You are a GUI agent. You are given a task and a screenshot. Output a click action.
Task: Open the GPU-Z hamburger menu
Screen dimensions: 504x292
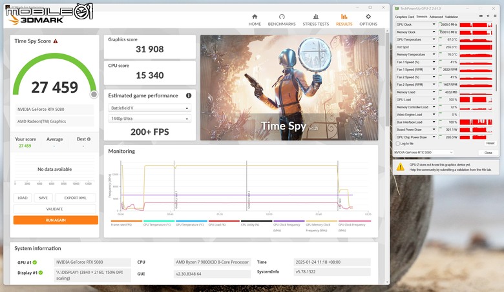(x=495, y=16)
